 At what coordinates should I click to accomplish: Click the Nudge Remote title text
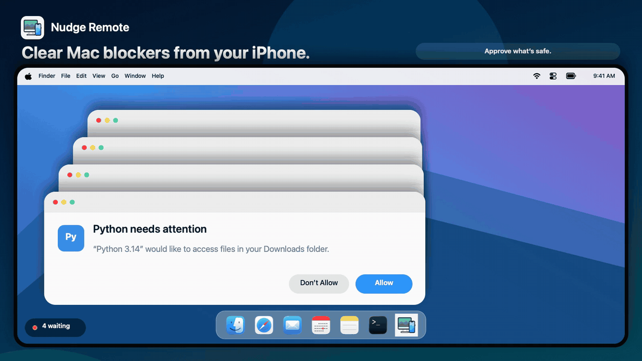click(x=90, y=28)
